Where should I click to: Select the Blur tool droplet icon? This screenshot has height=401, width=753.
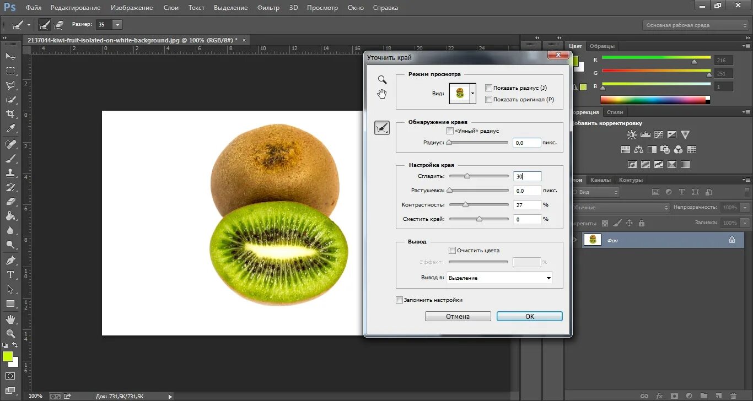[x=10, y=230]
